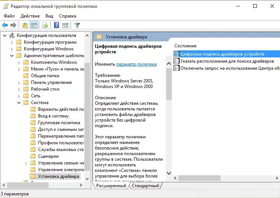Select 'Службы языковых ста' folder
The image size is (280, 198).
tap(61, 150)
